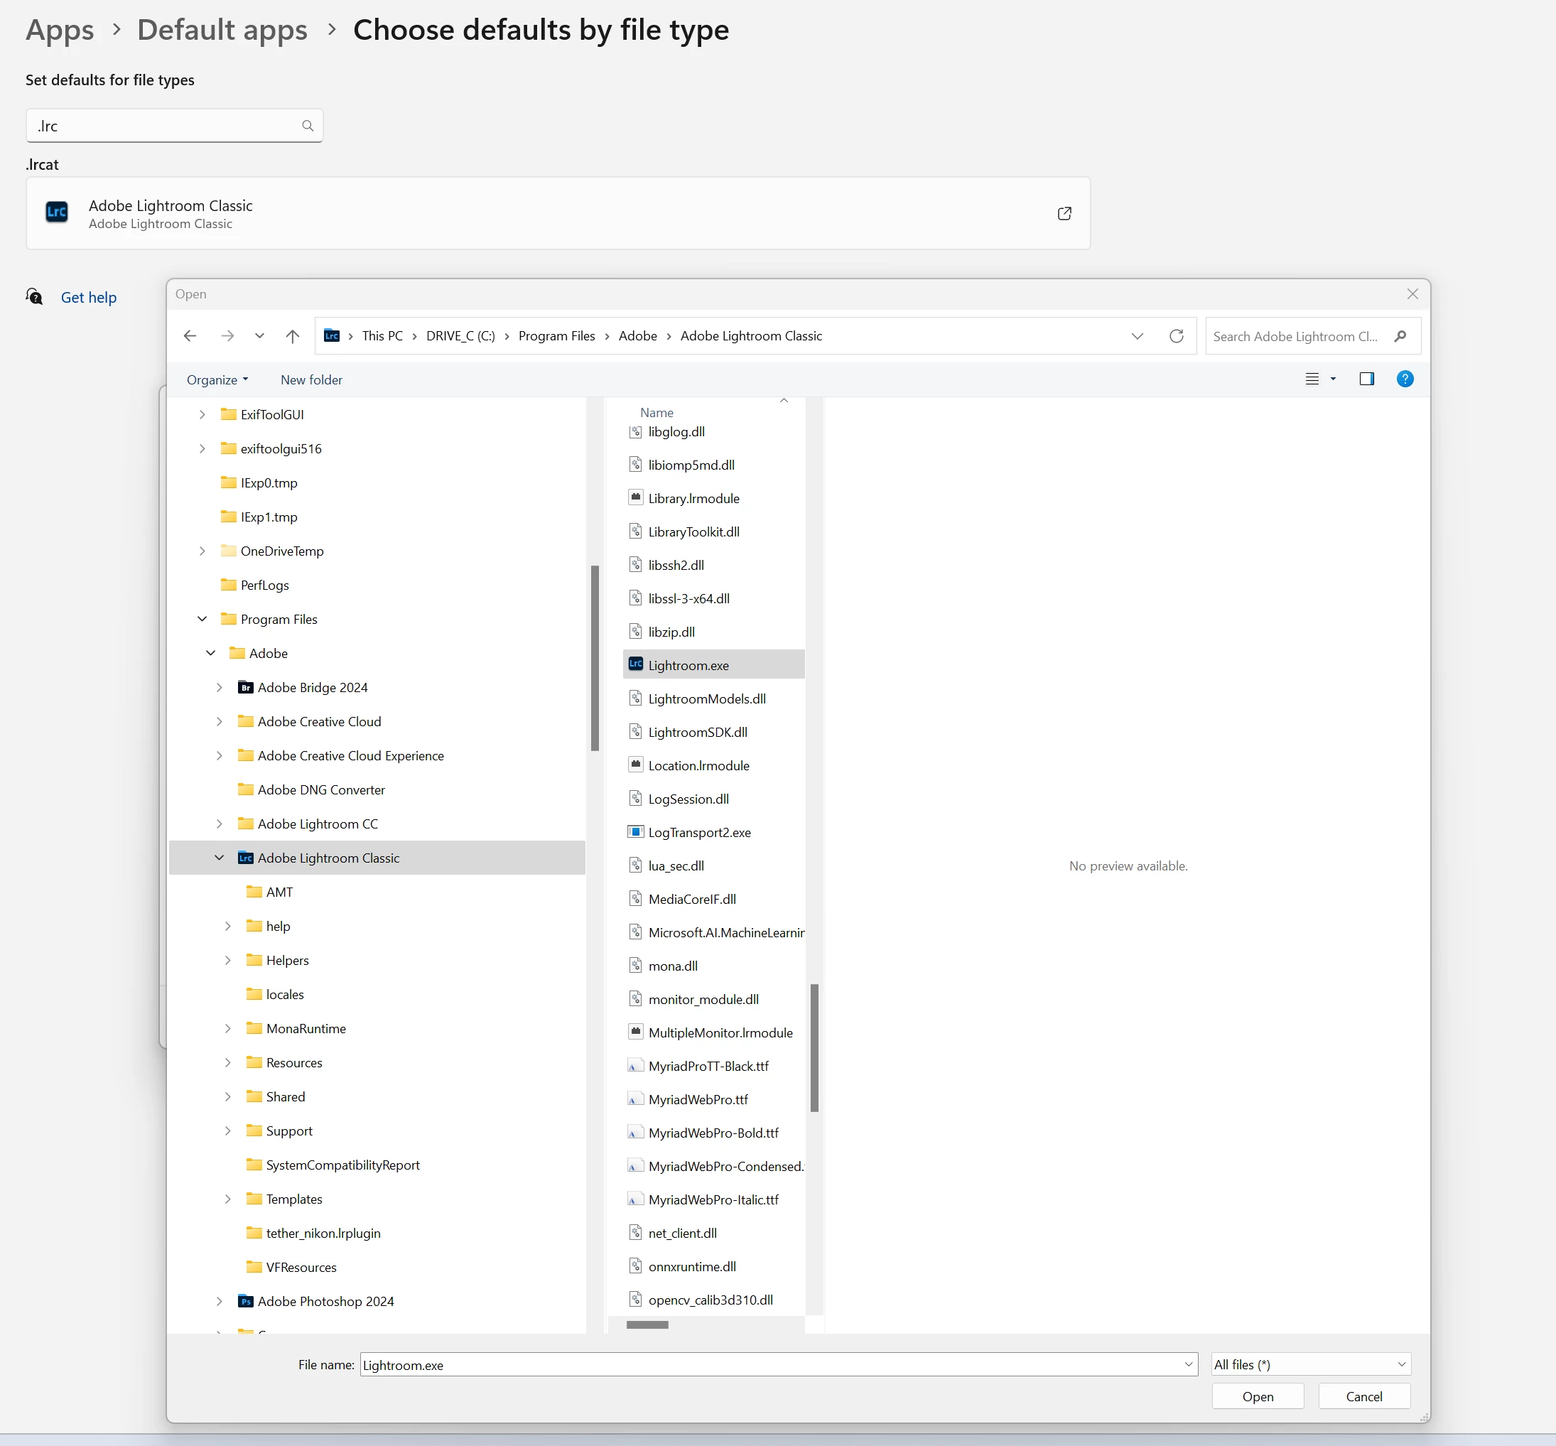Click the external link icon for Lightroom Classic

tap(1064, 214)
